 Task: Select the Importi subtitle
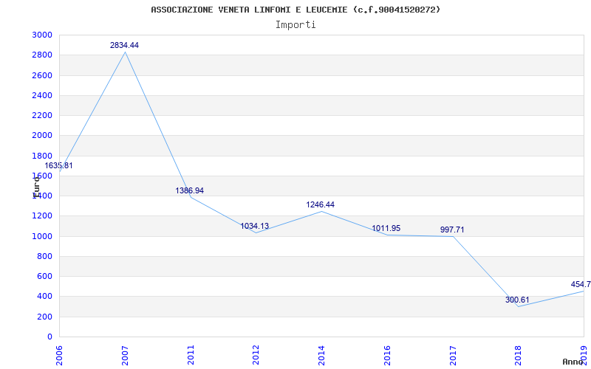(295, 24)
